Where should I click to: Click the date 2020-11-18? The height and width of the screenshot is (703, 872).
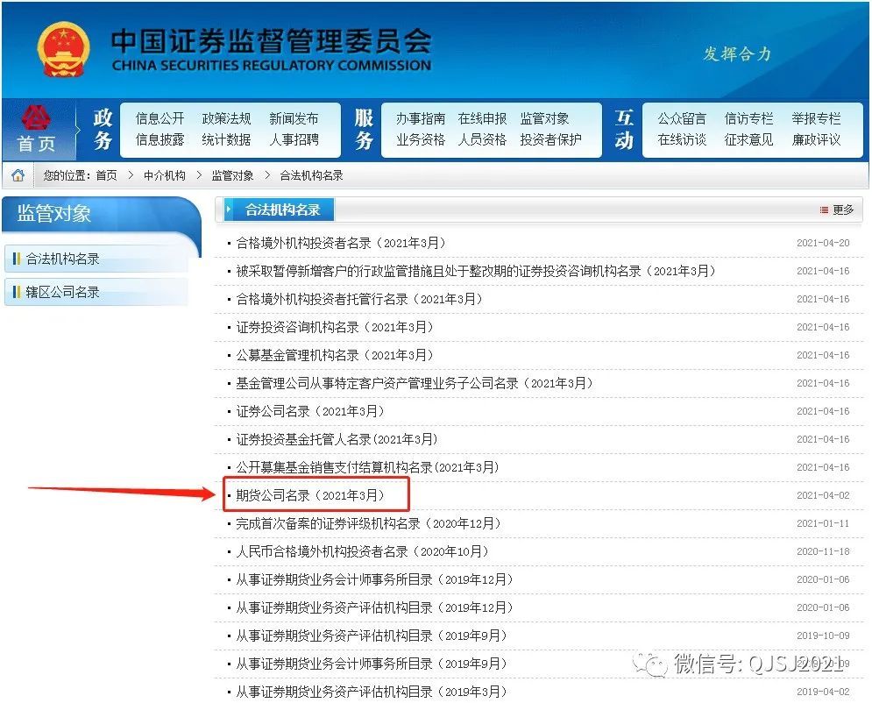[x=823, y=551]
